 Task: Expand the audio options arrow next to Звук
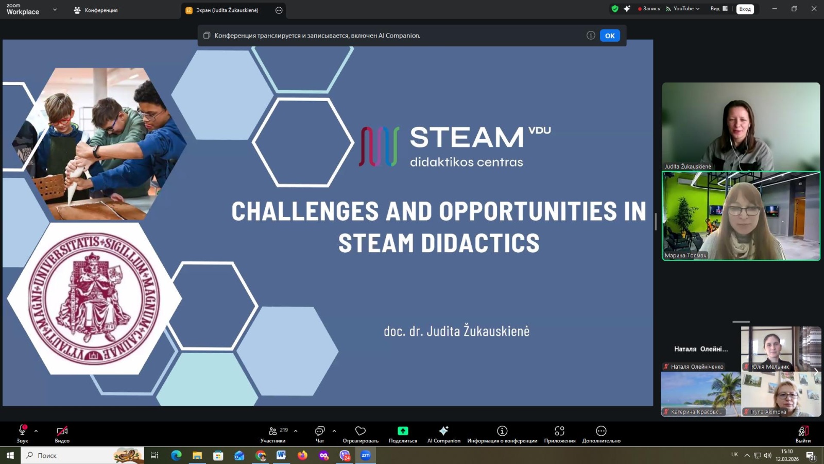pyautogui.click(x=36, y=430)
